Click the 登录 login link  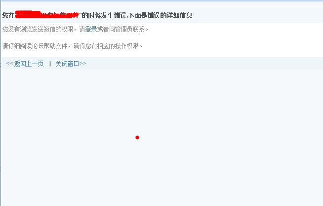point(91,30)
